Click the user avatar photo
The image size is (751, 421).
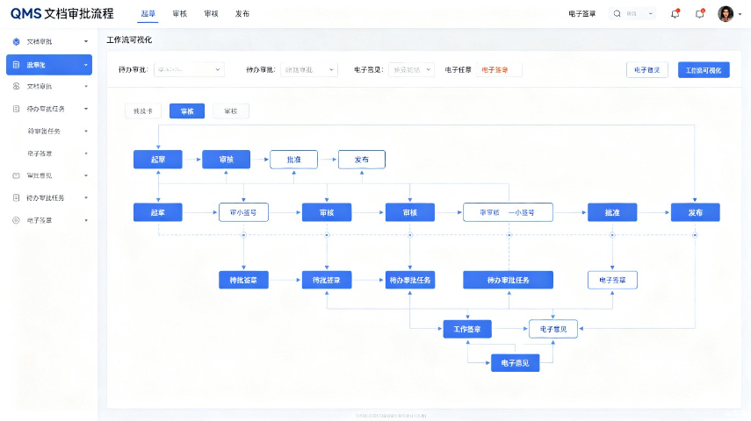726,14
